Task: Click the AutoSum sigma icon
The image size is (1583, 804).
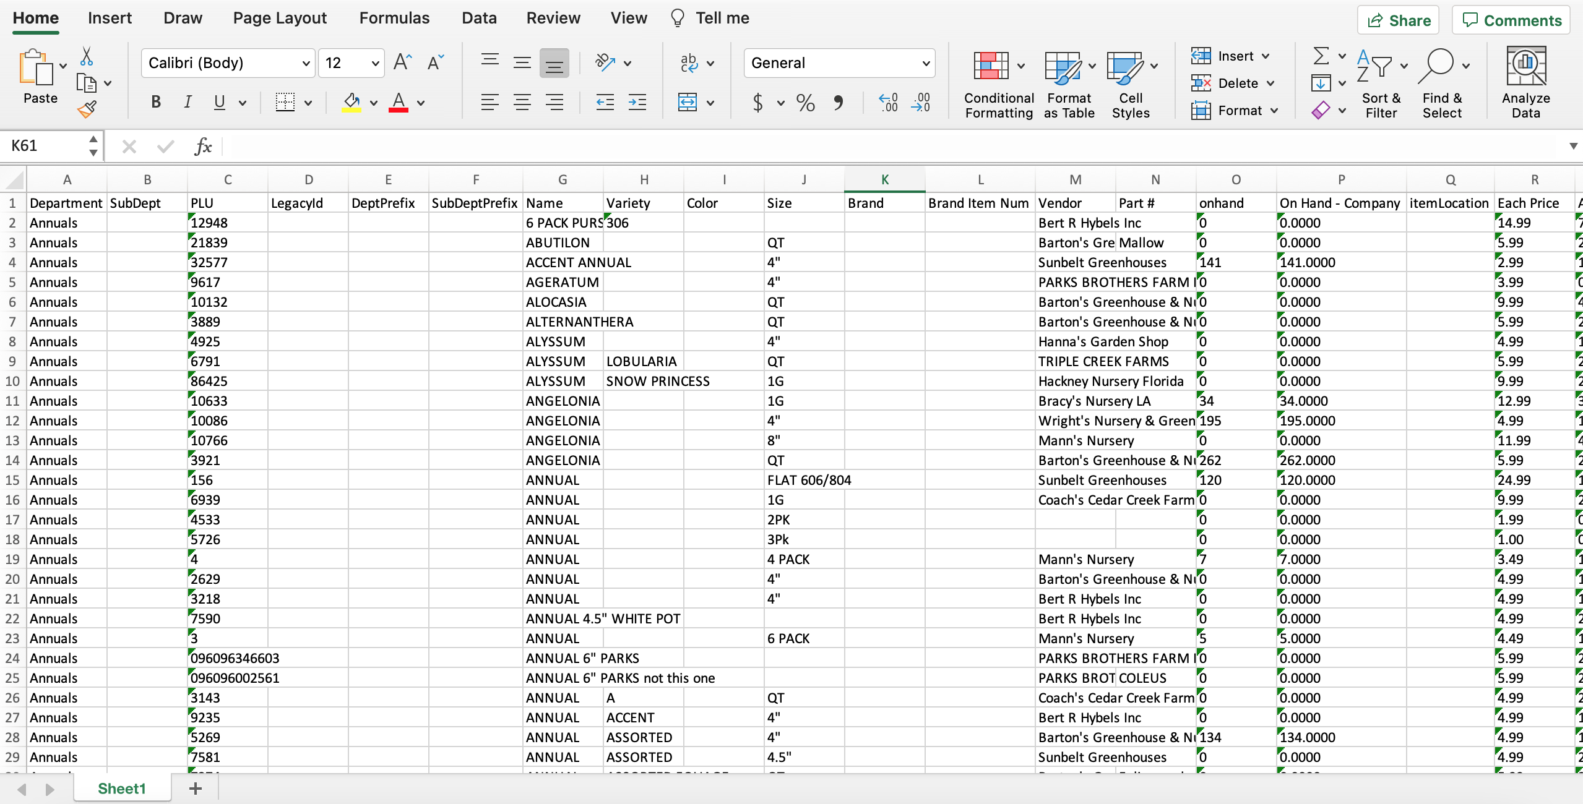Action: [1321, 56]
